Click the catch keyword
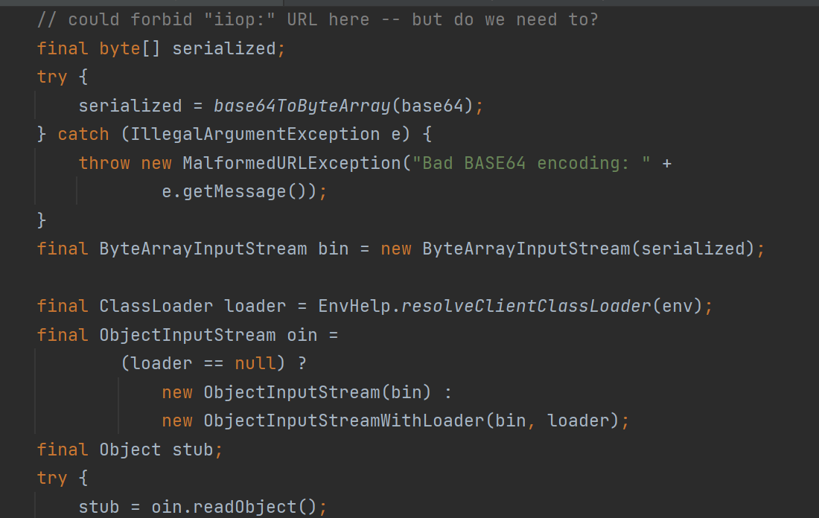Viewport: 819px width, 518px height. pyautogui.click(x=83, y=134)
